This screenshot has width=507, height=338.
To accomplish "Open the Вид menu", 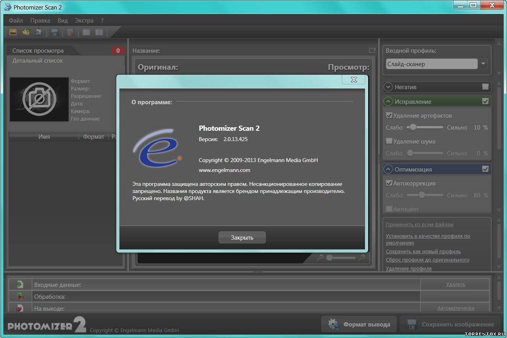I will point(63,20).
